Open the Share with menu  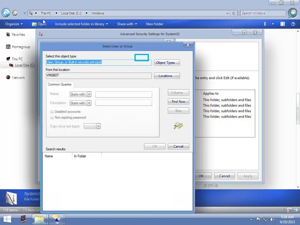coord(127,24)
